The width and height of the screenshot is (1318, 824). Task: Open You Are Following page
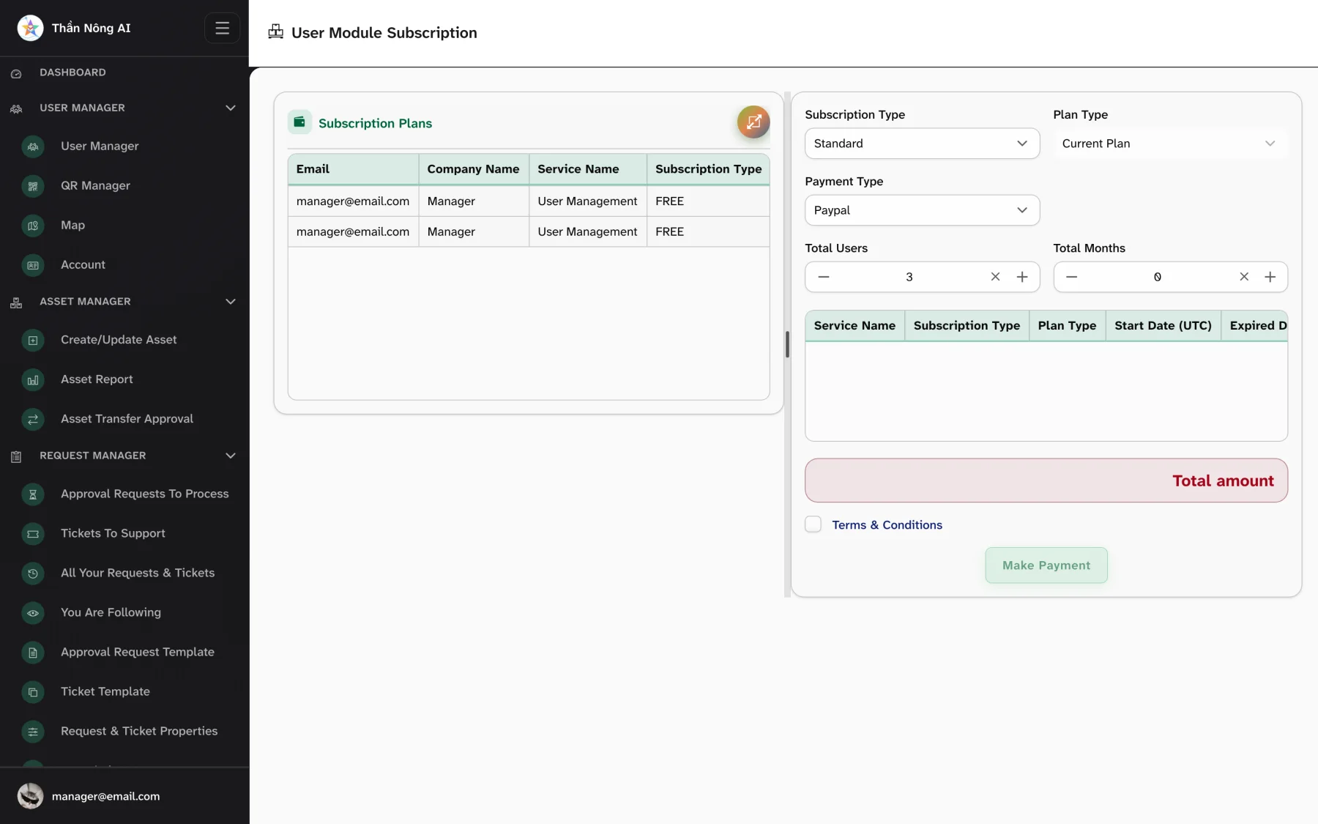tap(111, 613)
